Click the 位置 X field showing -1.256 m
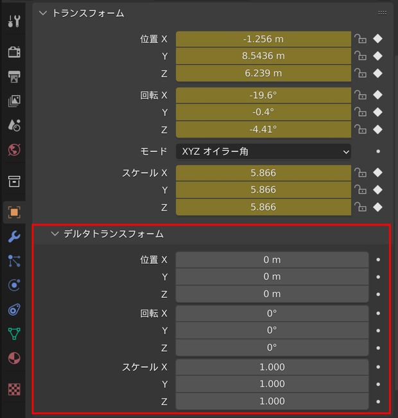 click(263, 39)
